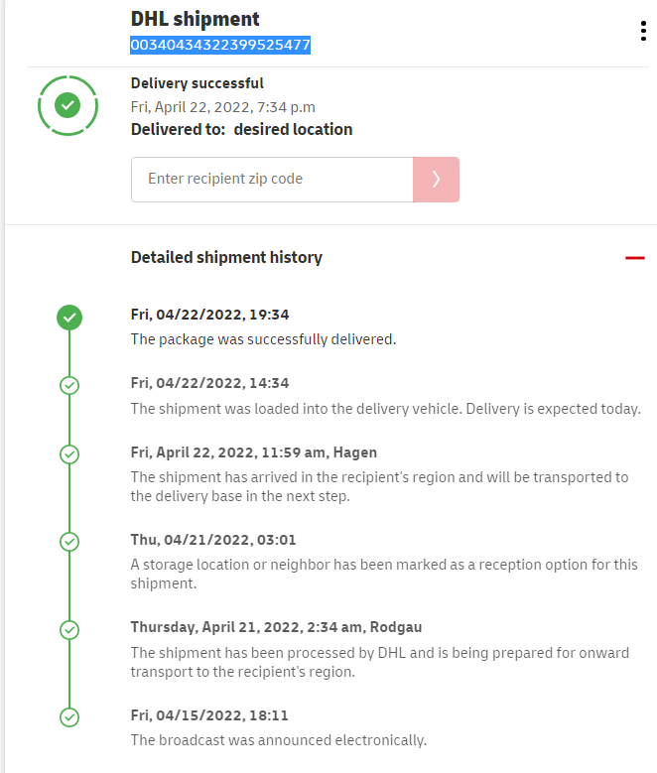This screenshot has width=657, height=773.
Task: Click timeline checkmark for Hagen arrival
Action: [69, 453]
